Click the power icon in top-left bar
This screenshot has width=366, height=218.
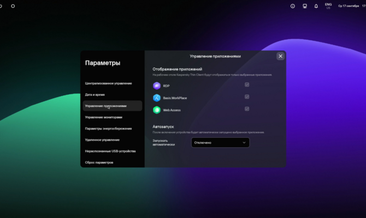[1, 6]
